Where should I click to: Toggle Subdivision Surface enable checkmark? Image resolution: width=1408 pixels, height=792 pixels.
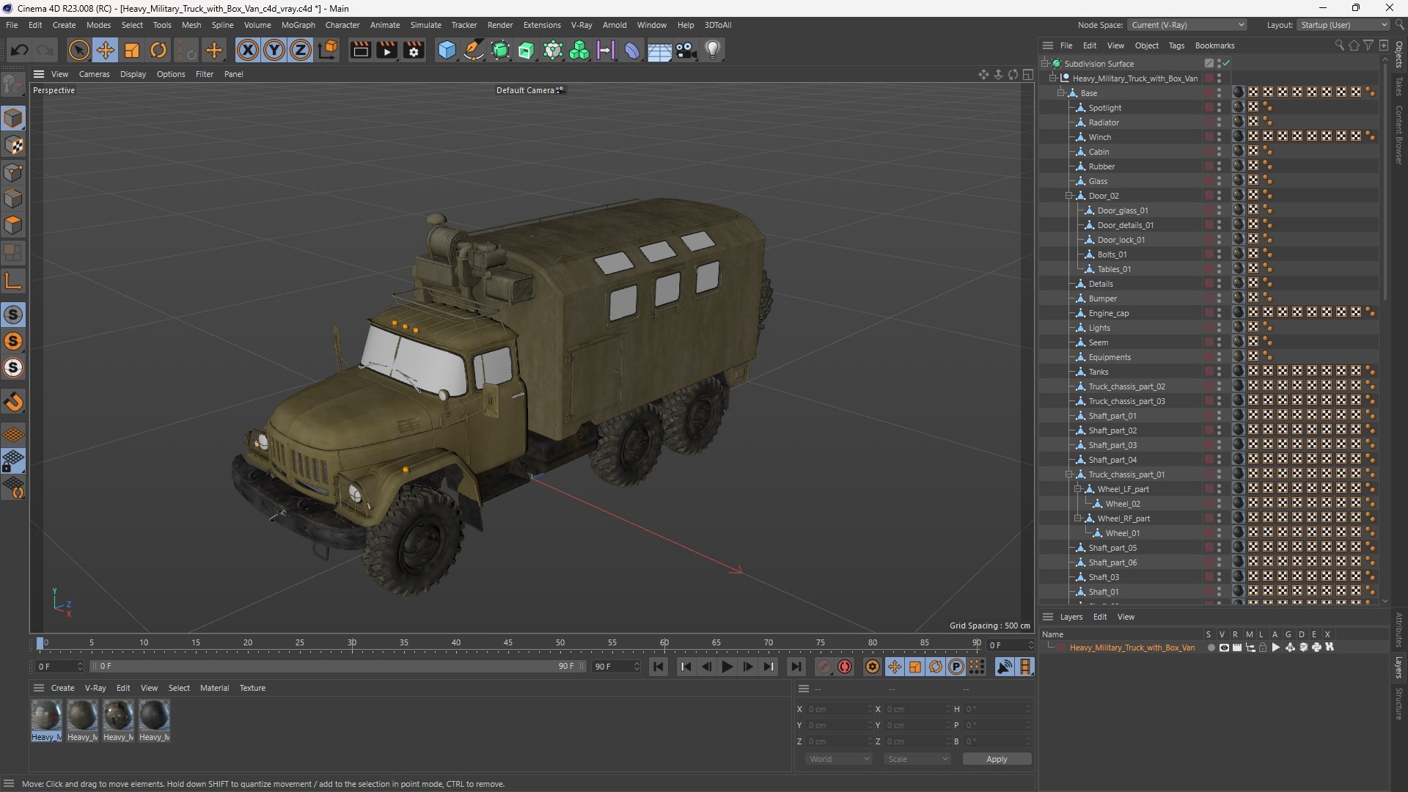tap(1226, 64)
